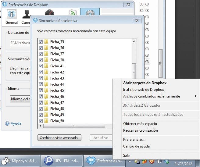200x167 pixels.
Task: Select the Ficha_50 folder name
Action: point(57,121)
